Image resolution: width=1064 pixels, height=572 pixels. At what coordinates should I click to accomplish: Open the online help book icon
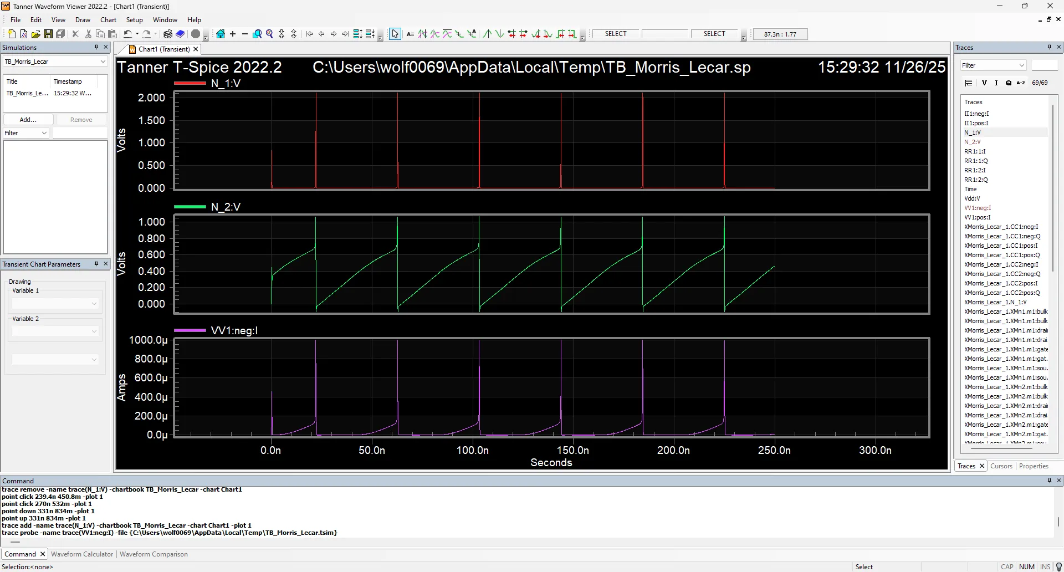click(180, 34)
